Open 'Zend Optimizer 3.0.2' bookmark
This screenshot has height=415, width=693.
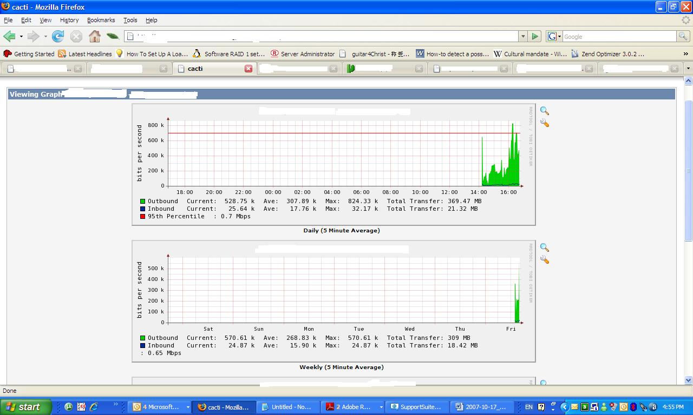[608, 53]
